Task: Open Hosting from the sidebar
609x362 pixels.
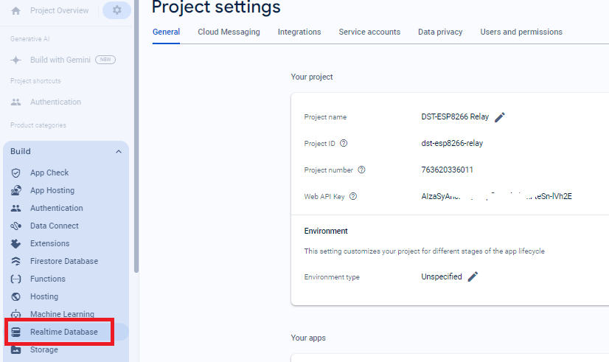Action: 43,296
